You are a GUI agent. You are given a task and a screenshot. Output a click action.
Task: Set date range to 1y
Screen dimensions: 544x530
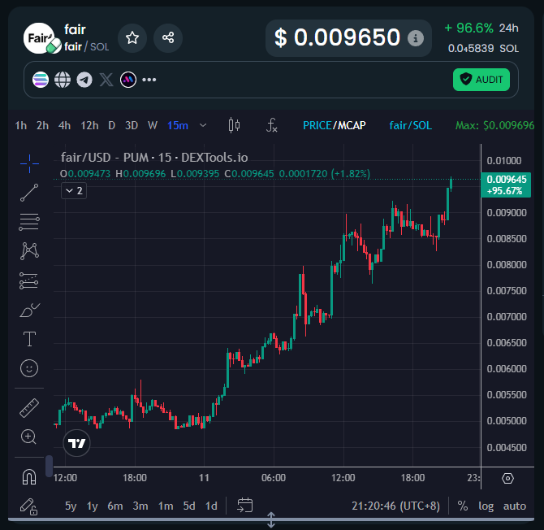pyautogui.click(x=93, y=506)
